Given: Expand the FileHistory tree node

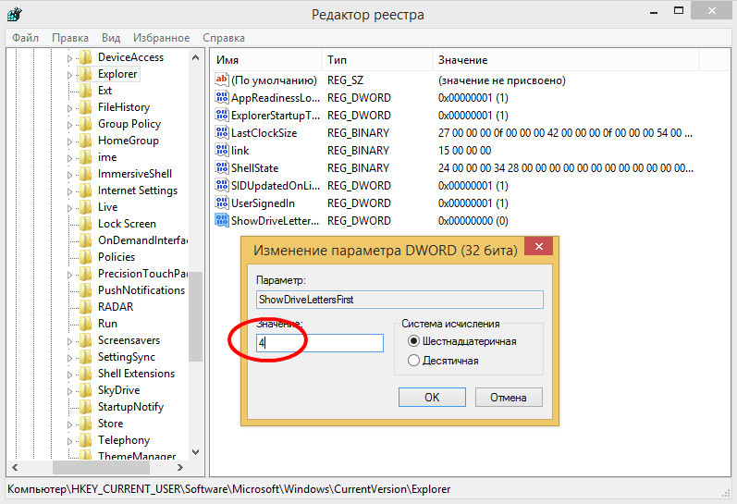Looking at the screenshot, I should (69, 108).
